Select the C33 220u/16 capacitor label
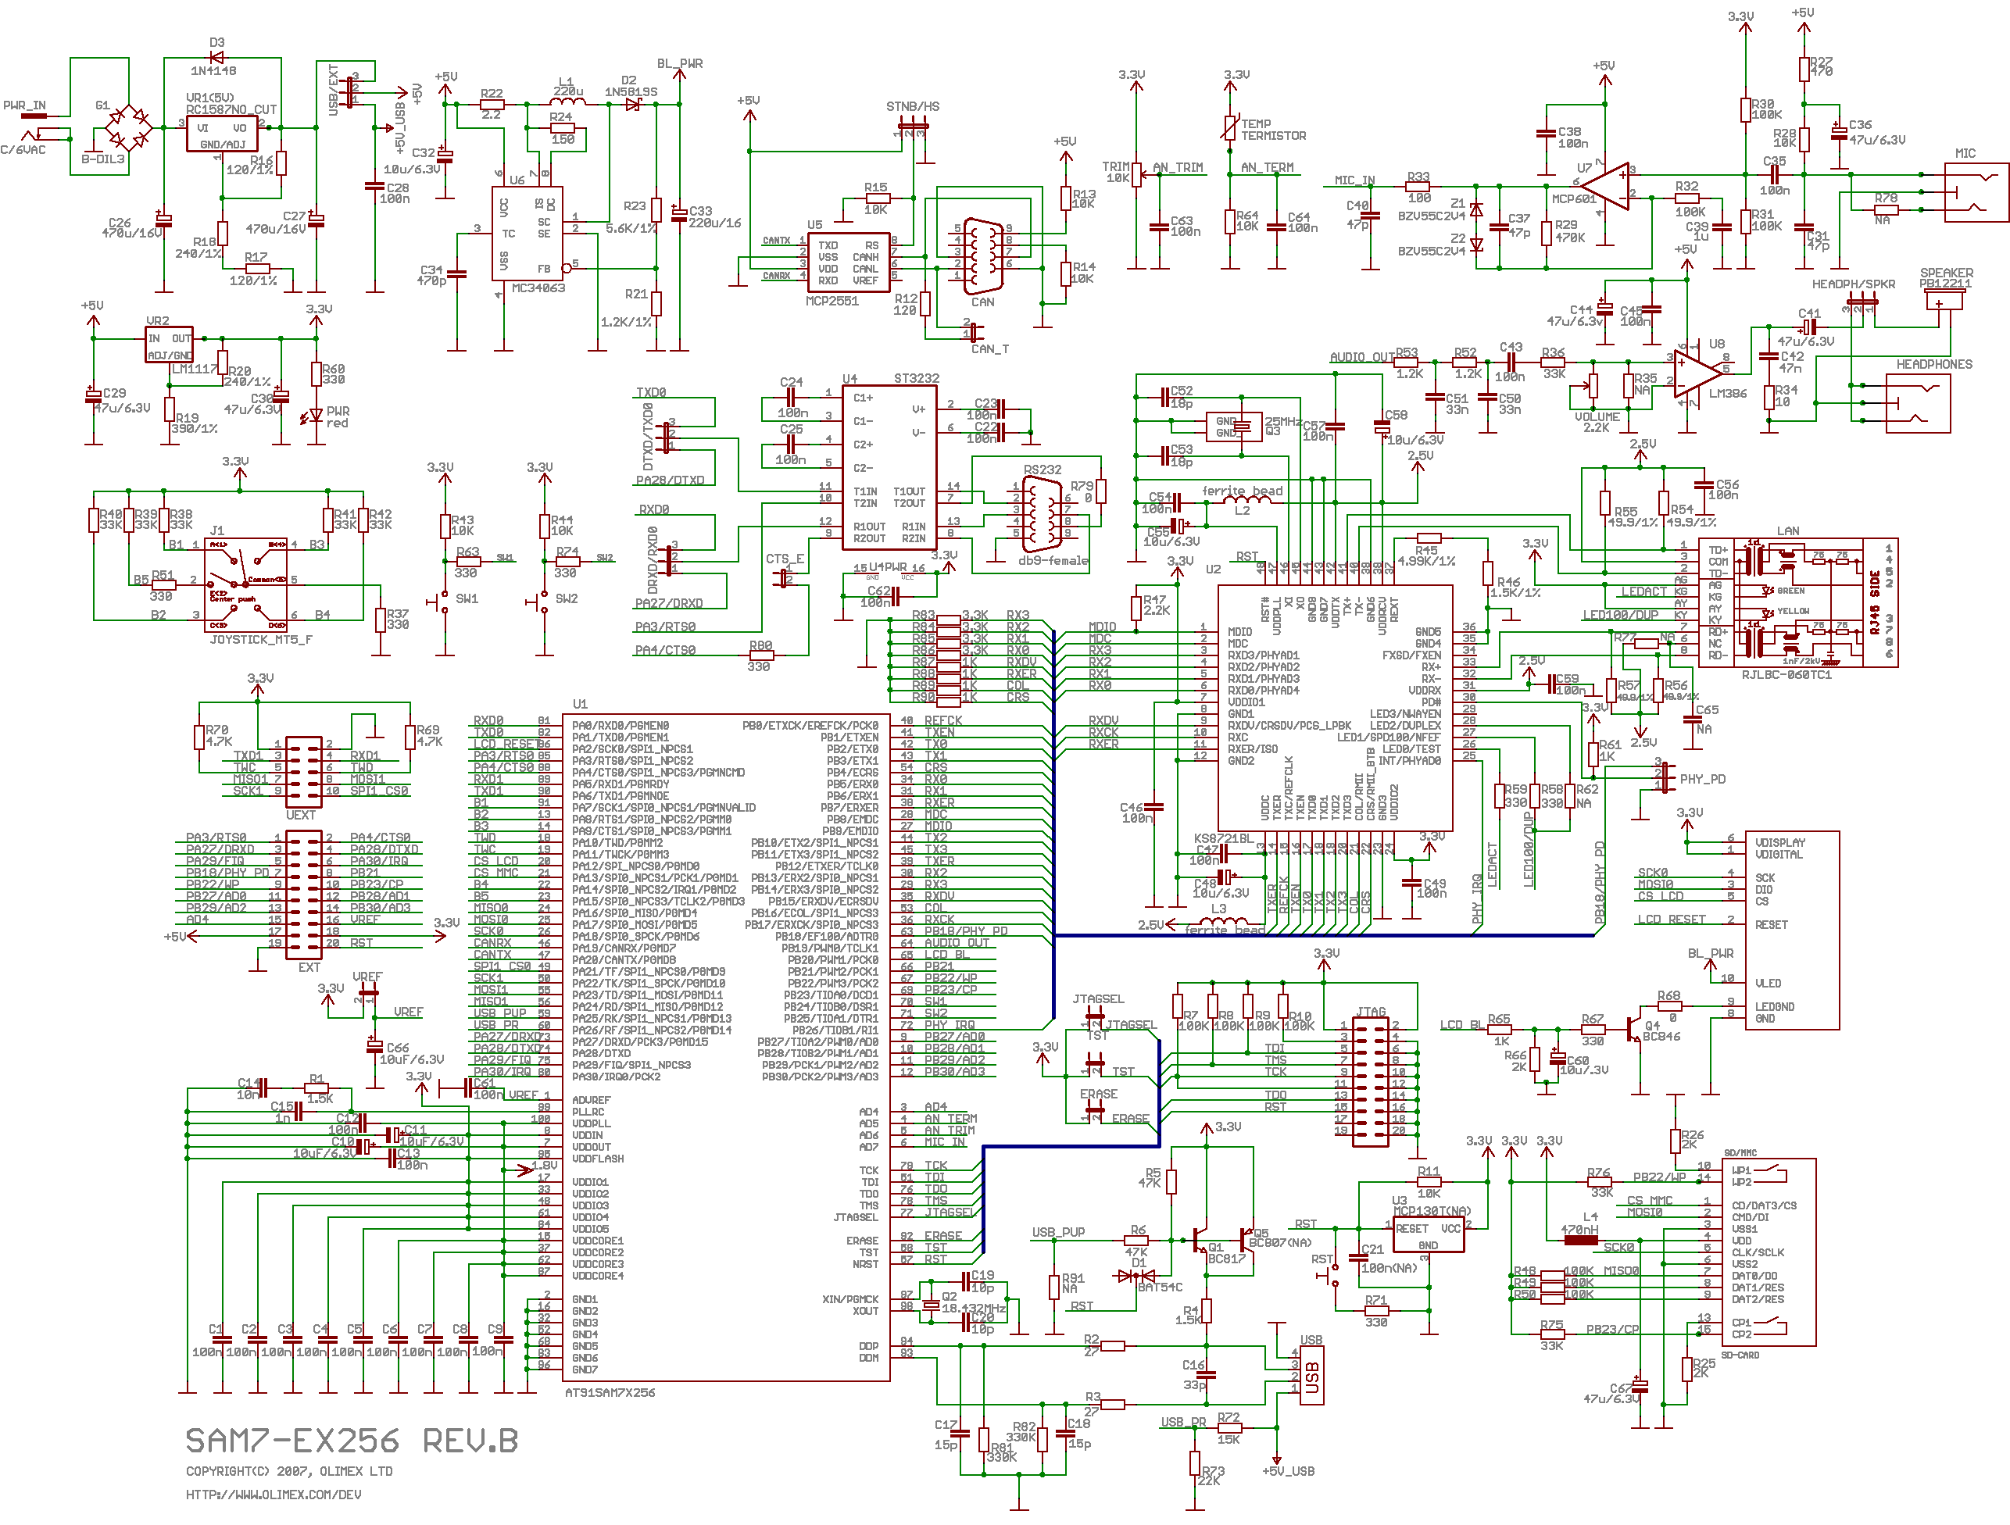Viewport: 2010px width, 1525px height. 714,216
